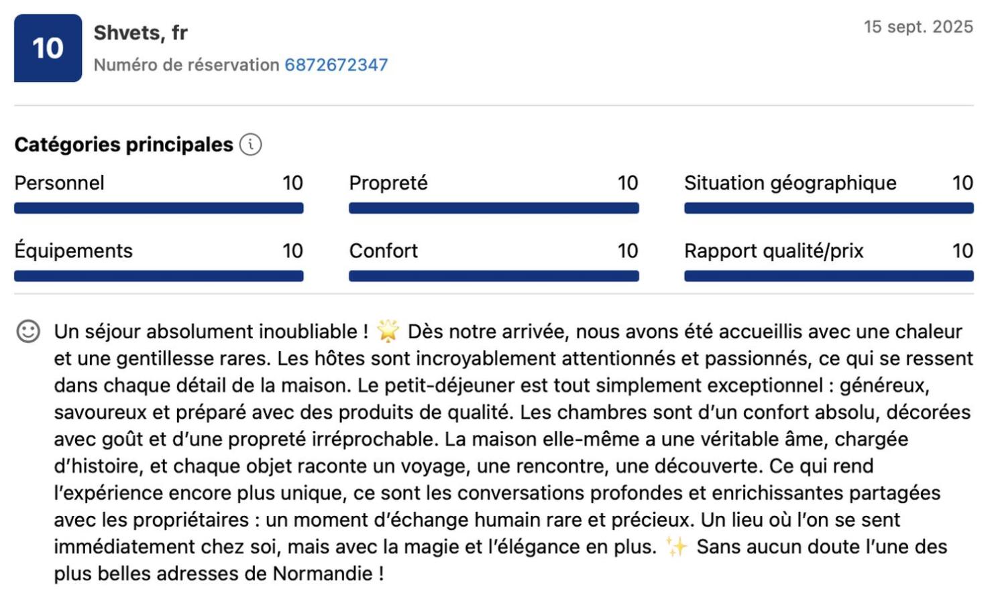Screen dimensions: 998x603
Task: Click the Équipements rating bar
Action: point(158,276)
